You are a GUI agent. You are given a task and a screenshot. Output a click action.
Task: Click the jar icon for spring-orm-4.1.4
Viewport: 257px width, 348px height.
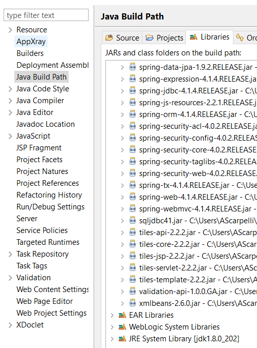pyautogui.click(x=133, y=114)
